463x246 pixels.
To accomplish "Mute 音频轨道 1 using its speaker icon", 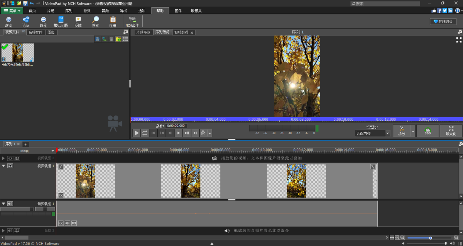I will point(10,204).
